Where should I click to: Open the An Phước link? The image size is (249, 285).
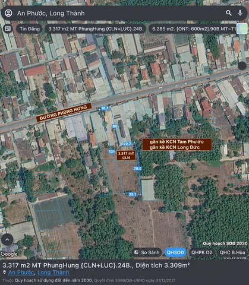tap(21, 273)
